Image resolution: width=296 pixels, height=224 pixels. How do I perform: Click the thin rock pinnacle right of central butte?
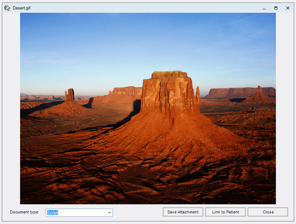coord(198,93)
